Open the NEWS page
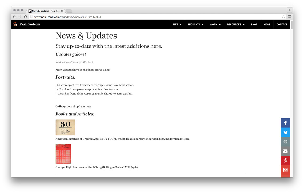The height and width of the screenshot is (193, 304). click(x=267, y=25)
